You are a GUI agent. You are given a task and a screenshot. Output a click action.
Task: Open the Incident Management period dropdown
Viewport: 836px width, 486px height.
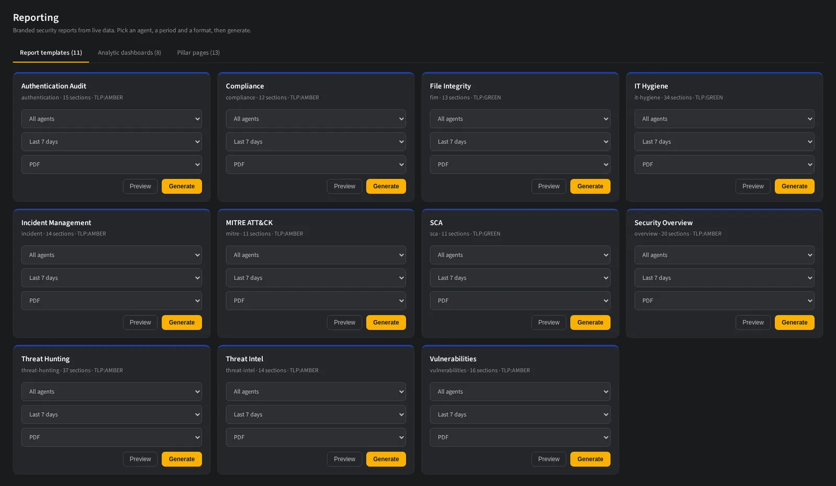click(x=112, y=278)
